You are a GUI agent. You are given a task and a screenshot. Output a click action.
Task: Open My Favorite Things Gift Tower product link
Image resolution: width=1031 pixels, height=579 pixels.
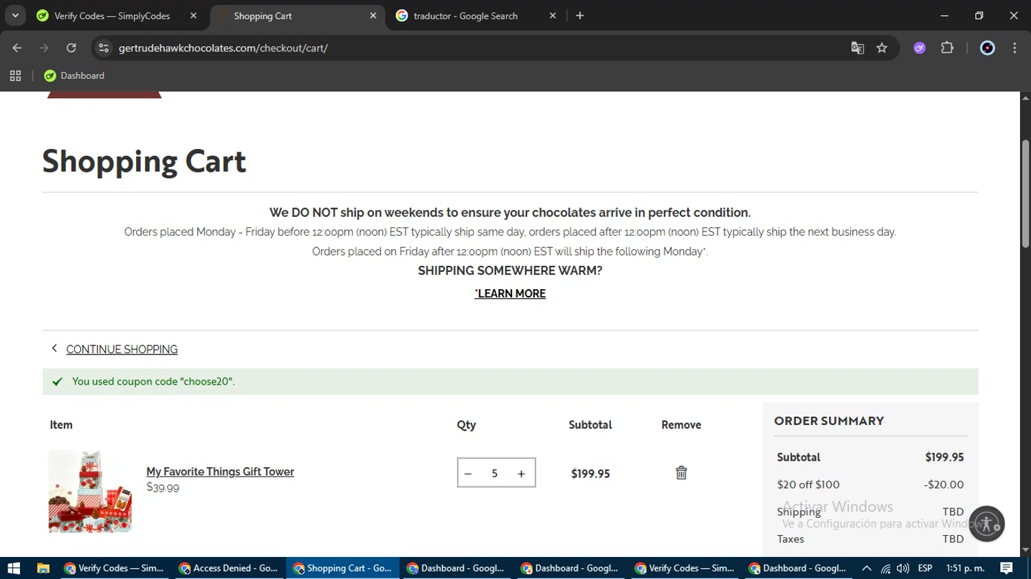[x=220, y=471]
